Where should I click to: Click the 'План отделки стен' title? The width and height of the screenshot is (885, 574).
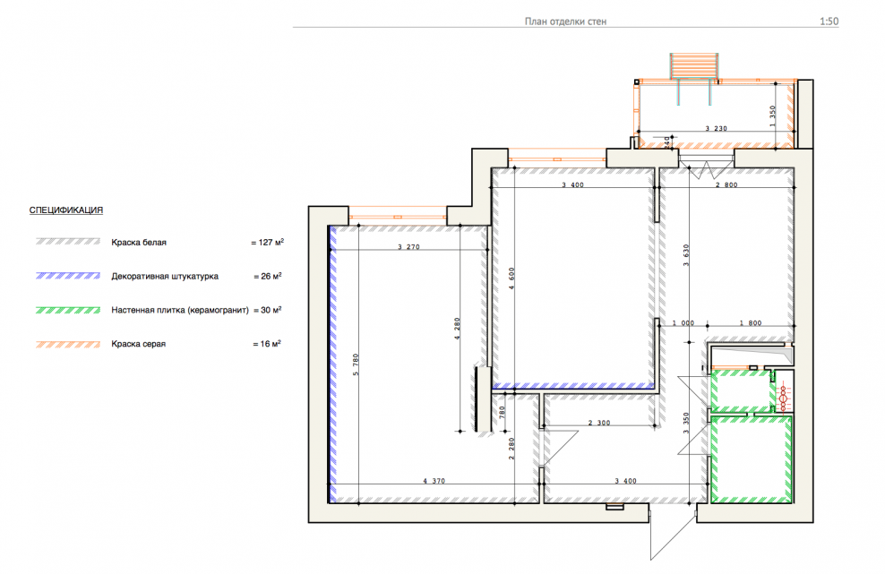point(565,21)
